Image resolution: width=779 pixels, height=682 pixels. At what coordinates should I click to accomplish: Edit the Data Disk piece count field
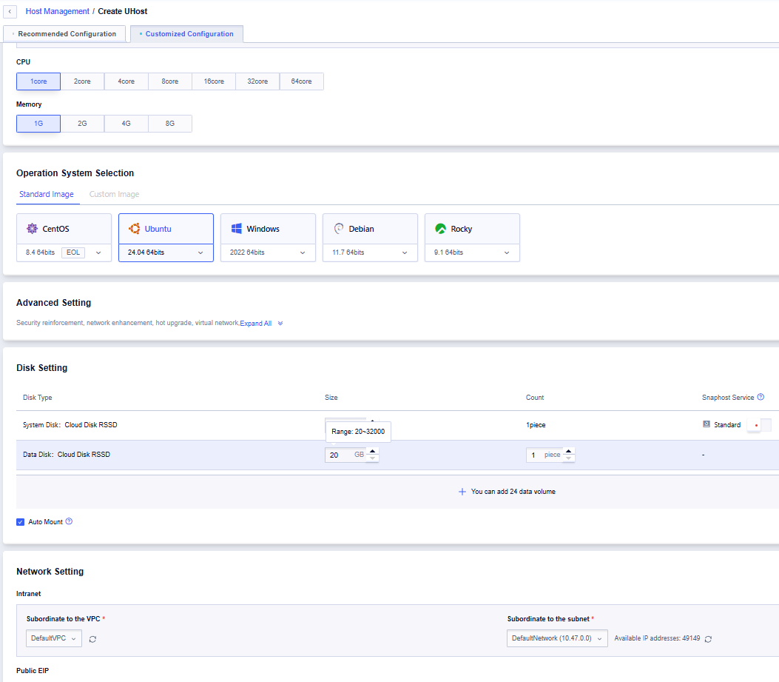point(544,455)
